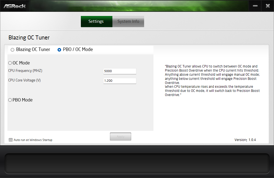Viewport: 274px width, 178px height.
Task: Open the System Info tab
Action: click(128, 21)
